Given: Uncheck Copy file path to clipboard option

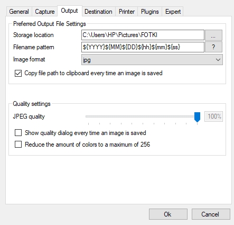Looking at the screenshot, I should pyautogui.click(x=18, y=73).
